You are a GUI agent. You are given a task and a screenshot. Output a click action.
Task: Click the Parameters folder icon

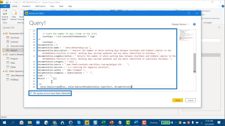click(6, 33)
